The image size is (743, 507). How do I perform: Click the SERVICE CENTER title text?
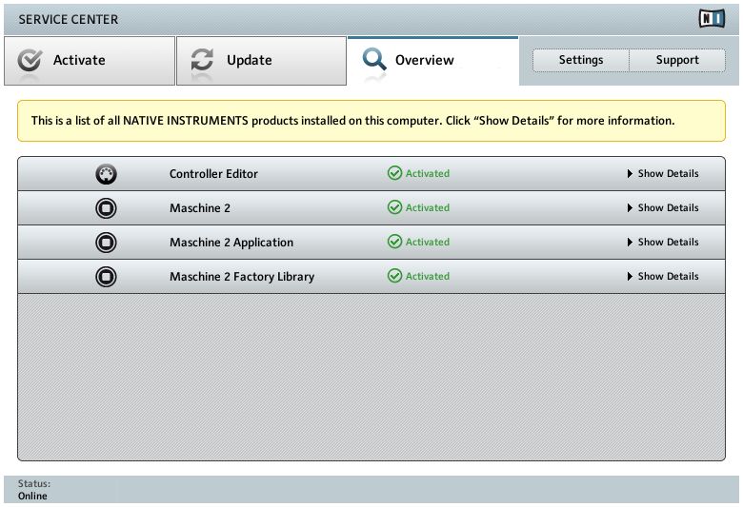coord(69,19)
